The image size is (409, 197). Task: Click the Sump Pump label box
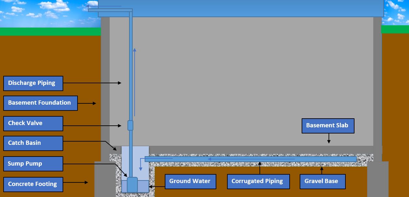pyautogui.click(x=33, y=164)
